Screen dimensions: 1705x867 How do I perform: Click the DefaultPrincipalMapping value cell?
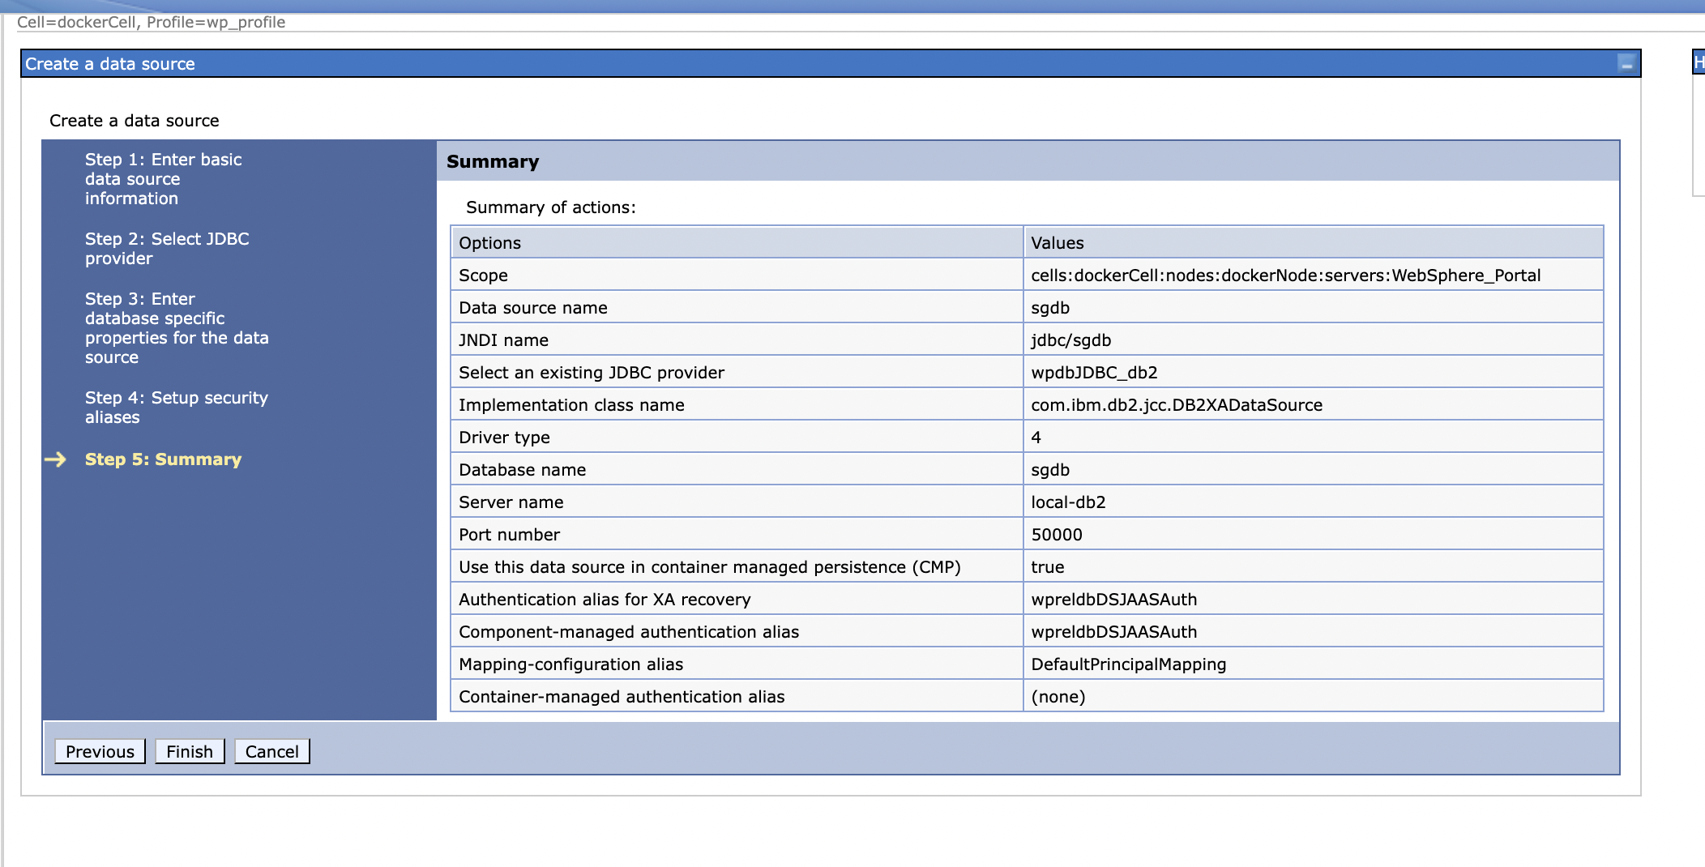pos(1128,664)
